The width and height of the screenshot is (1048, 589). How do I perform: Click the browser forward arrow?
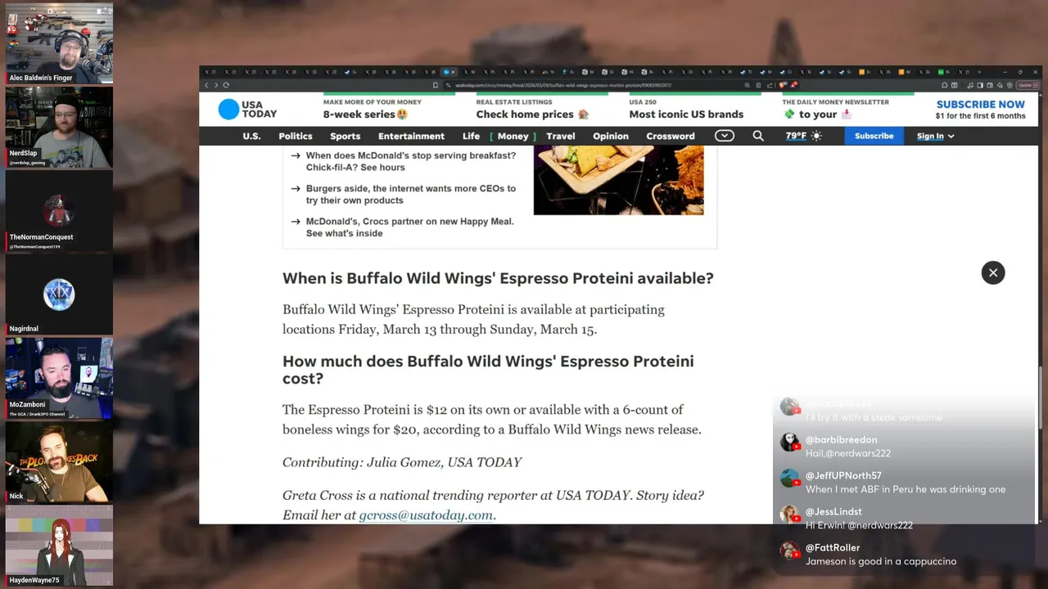coord(216,85)
